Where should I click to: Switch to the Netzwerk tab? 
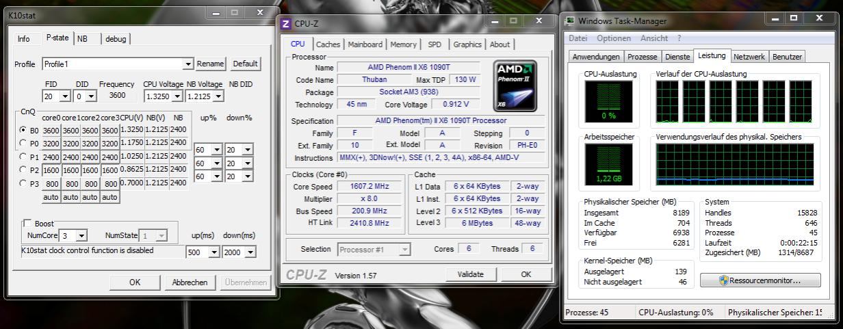tap(749, 57)
